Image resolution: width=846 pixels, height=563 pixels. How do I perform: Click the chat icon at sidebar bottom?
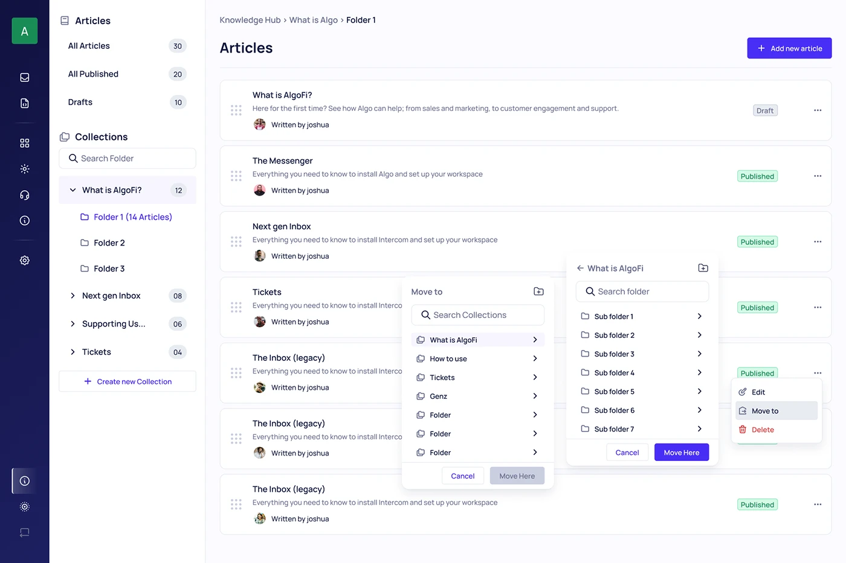click(x=25, y=532)
